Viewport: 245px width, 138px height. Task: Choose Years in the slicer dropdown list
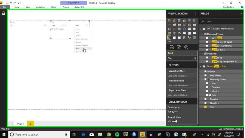[x=83, y=49]
